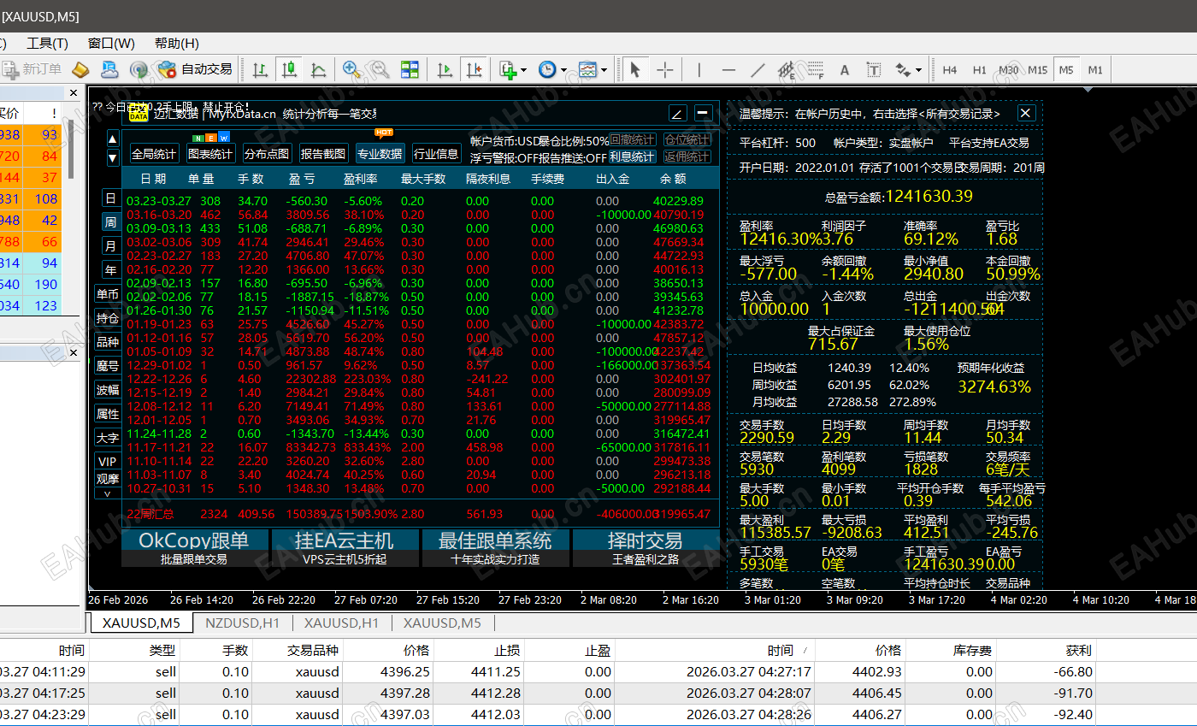1197x726 pixels.
Task: Click the 利息统计 button
Action: coord(632,157)
